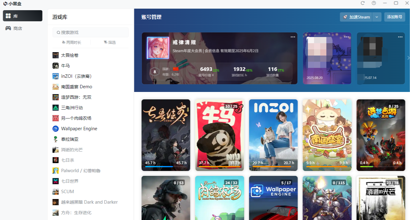
Task: Open more options on 25.07.14 account card
Action: click(400, 37)
